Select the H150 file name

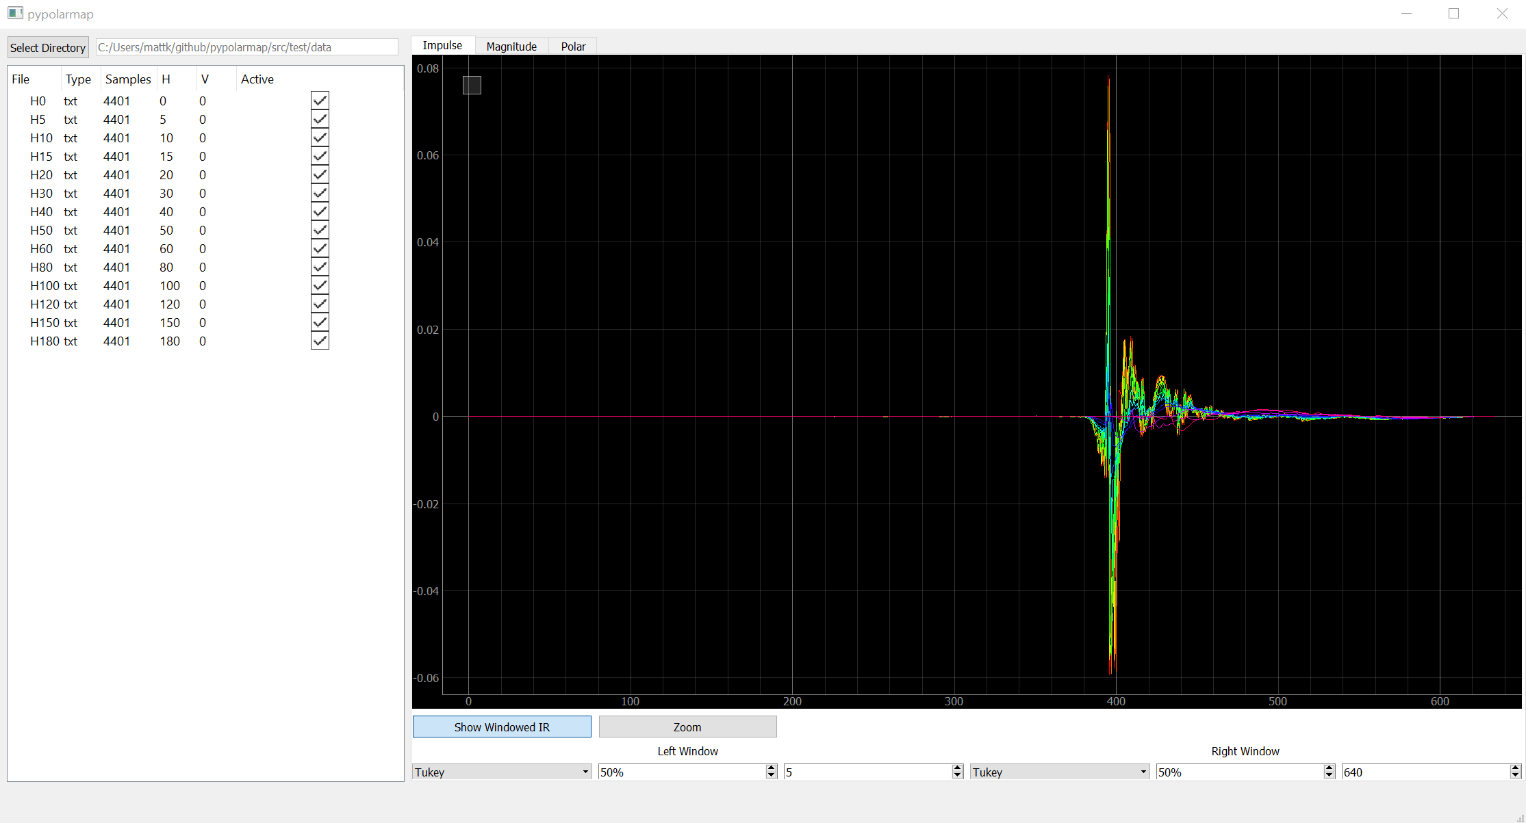point(44,322)
